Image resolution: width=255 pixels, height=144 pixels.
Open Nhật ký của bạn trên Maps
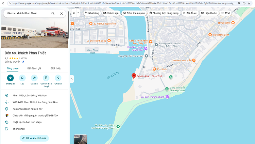click(x=27, y=122)
